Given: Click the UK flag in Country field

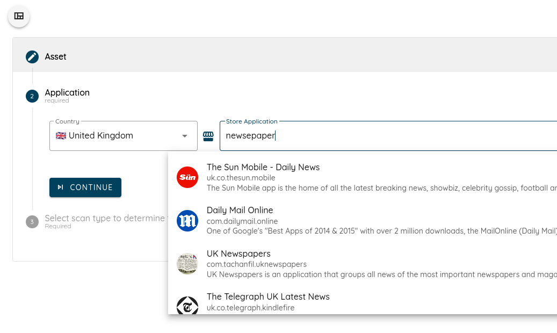Looking at the screenshot, I should (x=61, y=136).
